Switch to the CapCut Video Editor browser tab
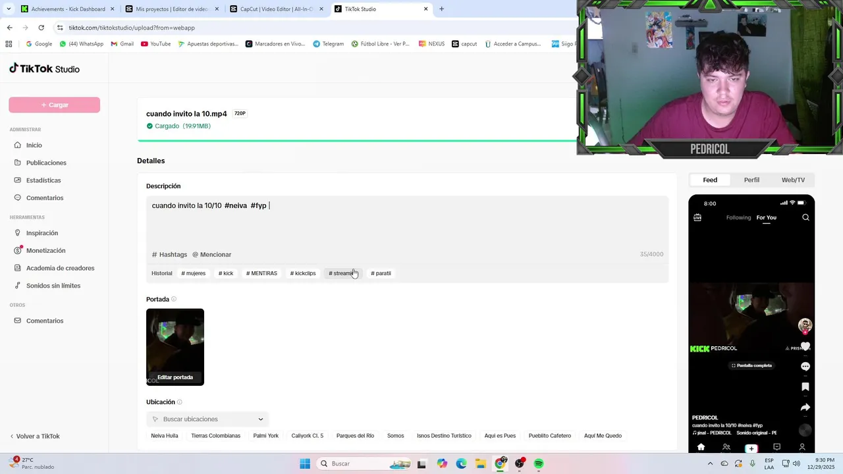This screenshot has height=474, width=843. pos(275,9)
